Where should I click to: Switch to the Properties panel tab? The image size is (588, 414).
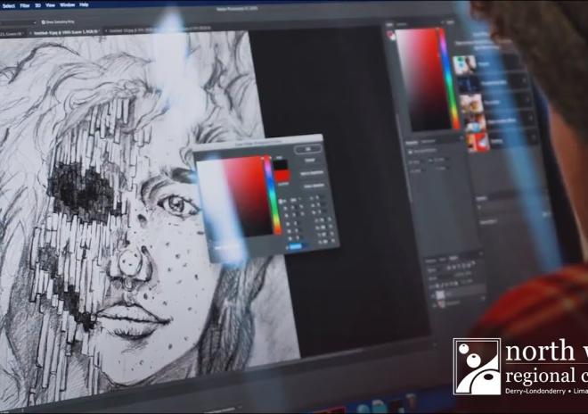tap(412, 143)
